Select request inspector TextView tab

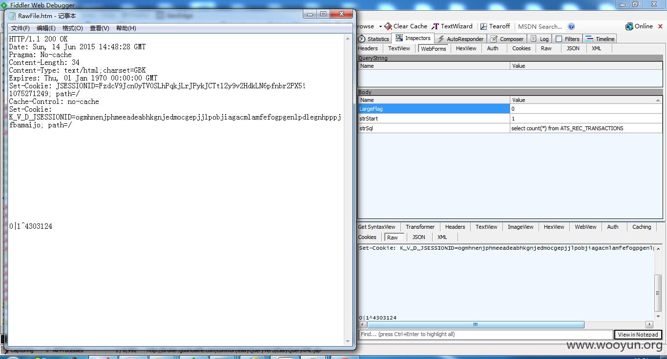coord(399,48)
